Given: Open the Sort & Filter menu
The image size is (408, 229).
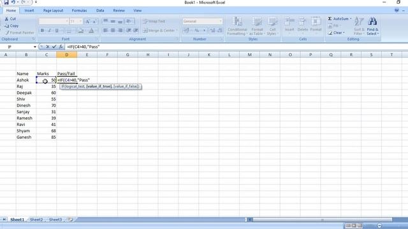Looking at the screenshot, I should coord(359,26).
